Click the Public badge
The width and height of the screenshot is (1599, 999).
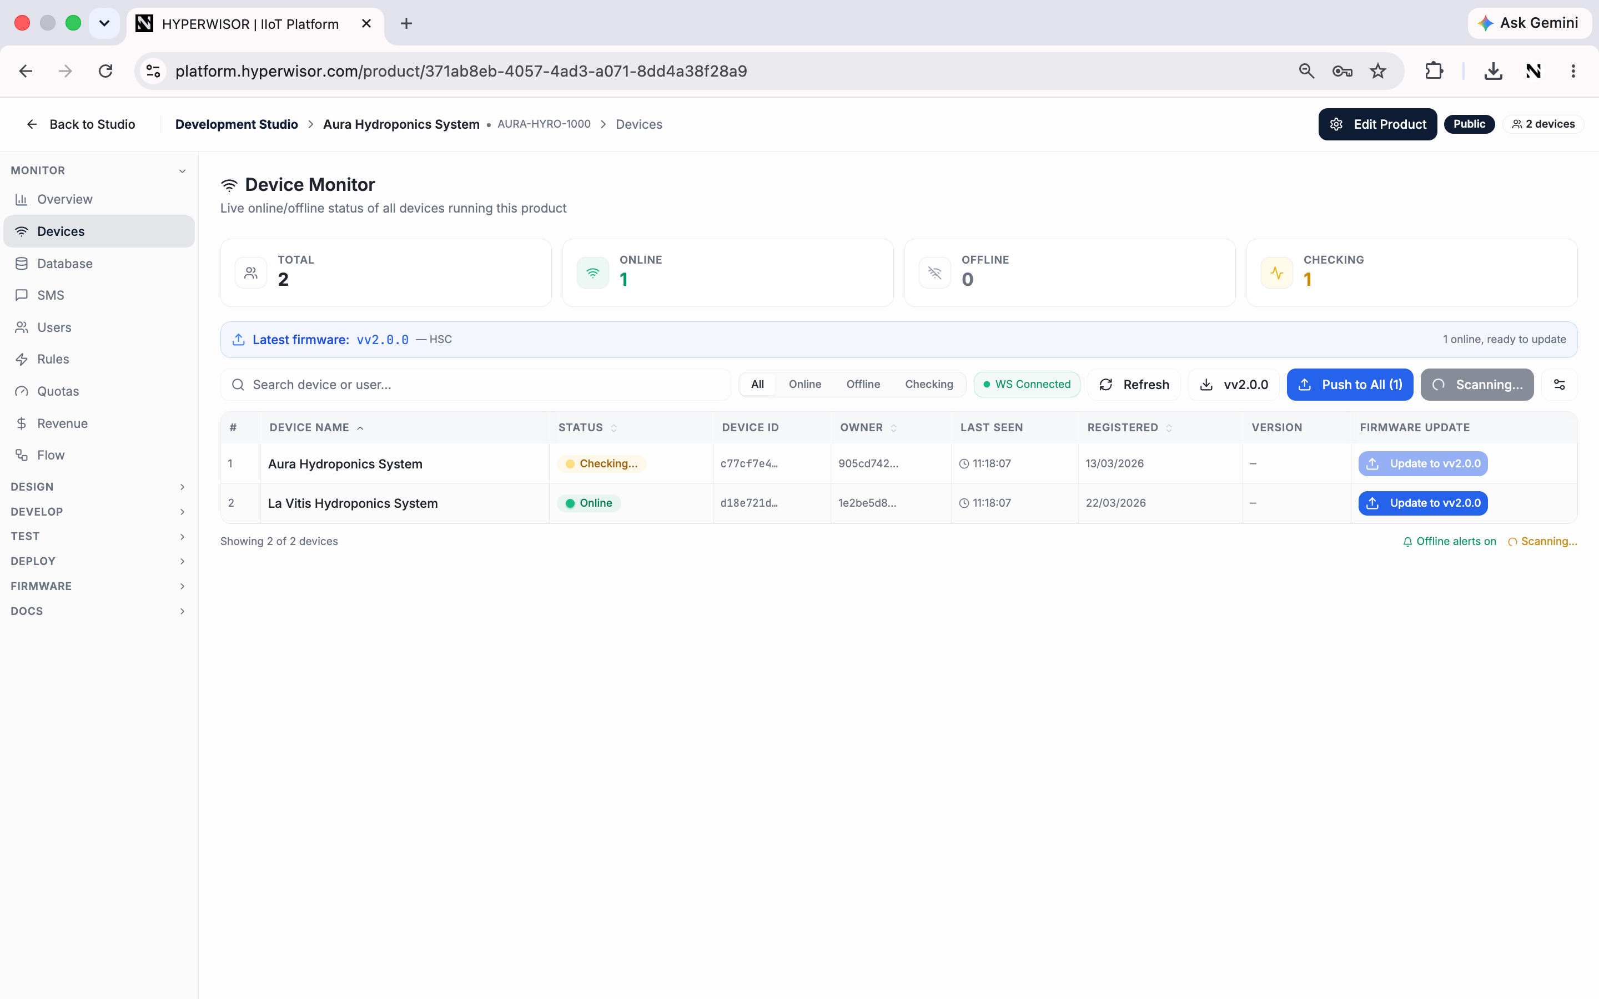coord(1469,124)
